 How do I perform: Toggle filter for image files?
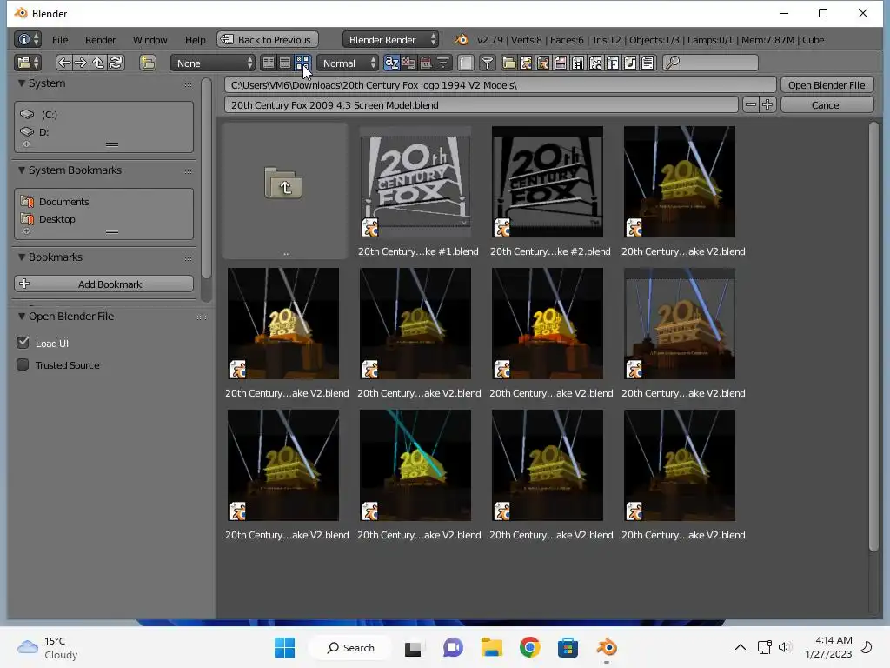[x=561, y=63]
